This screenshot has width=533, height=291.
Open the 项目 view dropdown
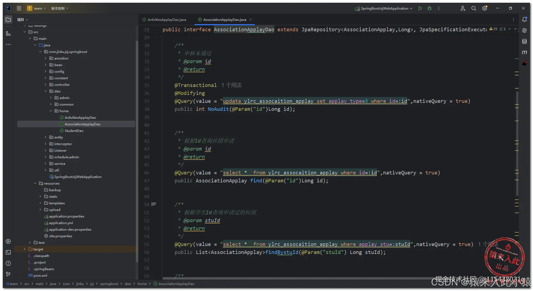pos(23,19)
